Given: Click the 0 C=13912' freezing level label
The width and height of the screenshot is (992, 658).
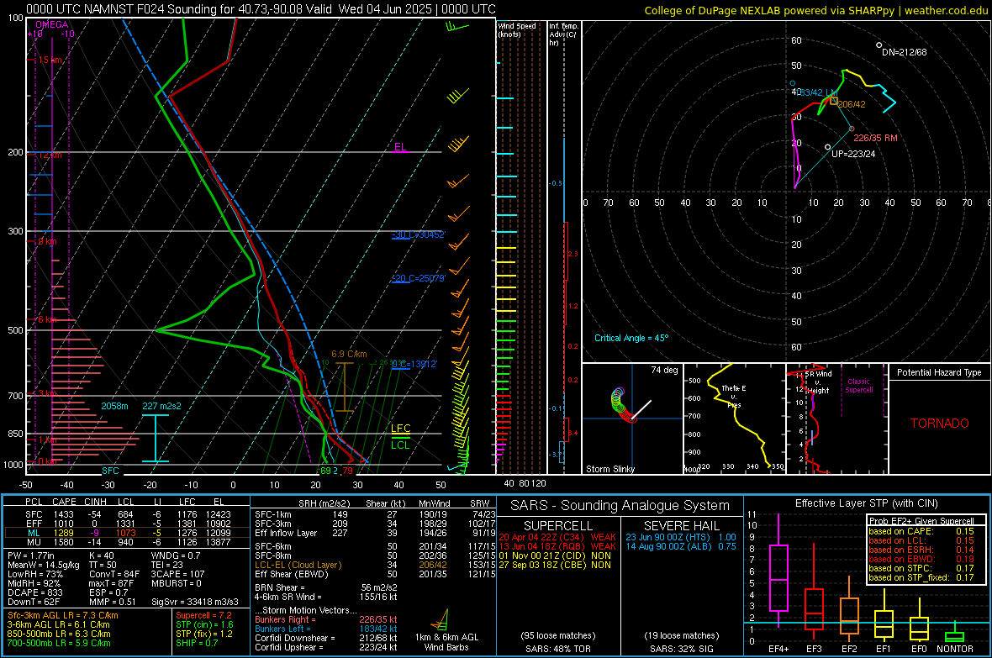Looking at the screenshot, I should tap(414, 365).
